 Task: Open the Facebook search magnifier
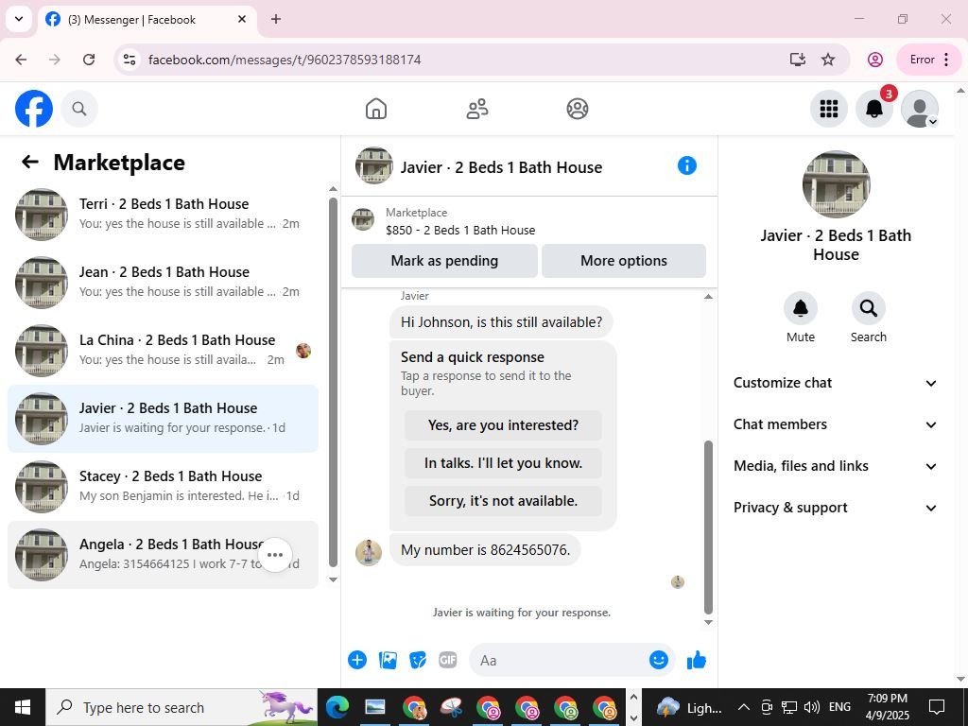click(79, 109)
